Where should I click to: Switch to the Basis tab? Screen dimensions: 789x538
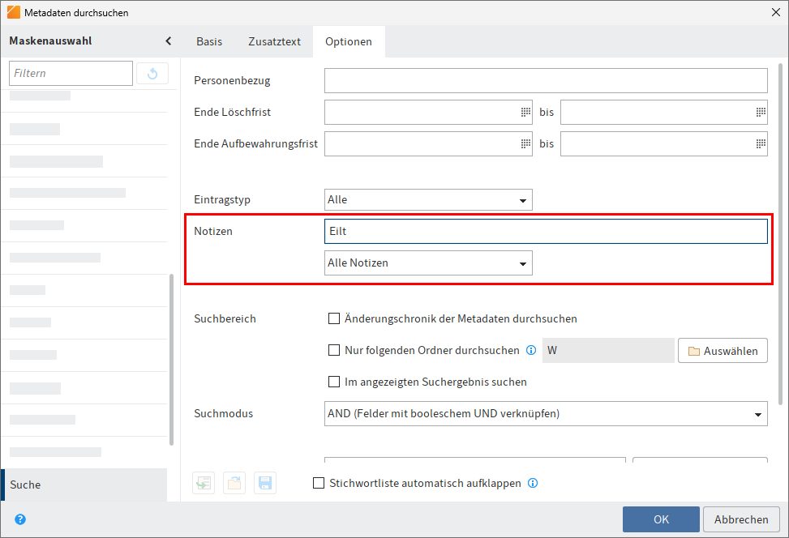[208, 41]
